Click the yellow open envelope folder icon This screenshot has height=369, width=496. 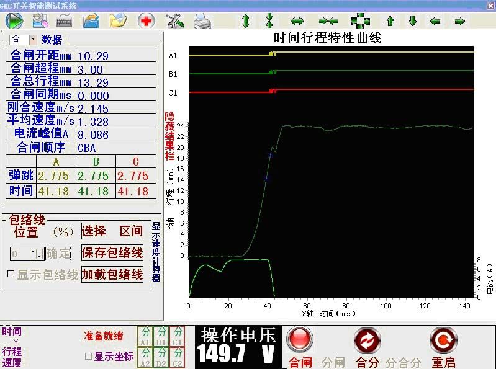[x=118, y=21]
